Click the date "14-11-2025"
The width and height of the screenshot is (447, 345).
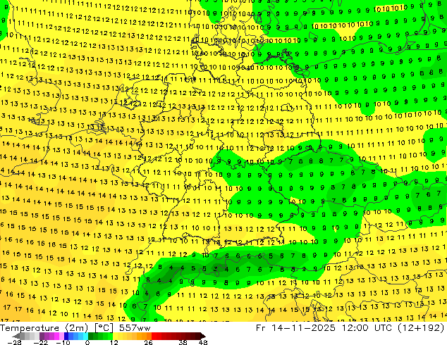(303, 328)
